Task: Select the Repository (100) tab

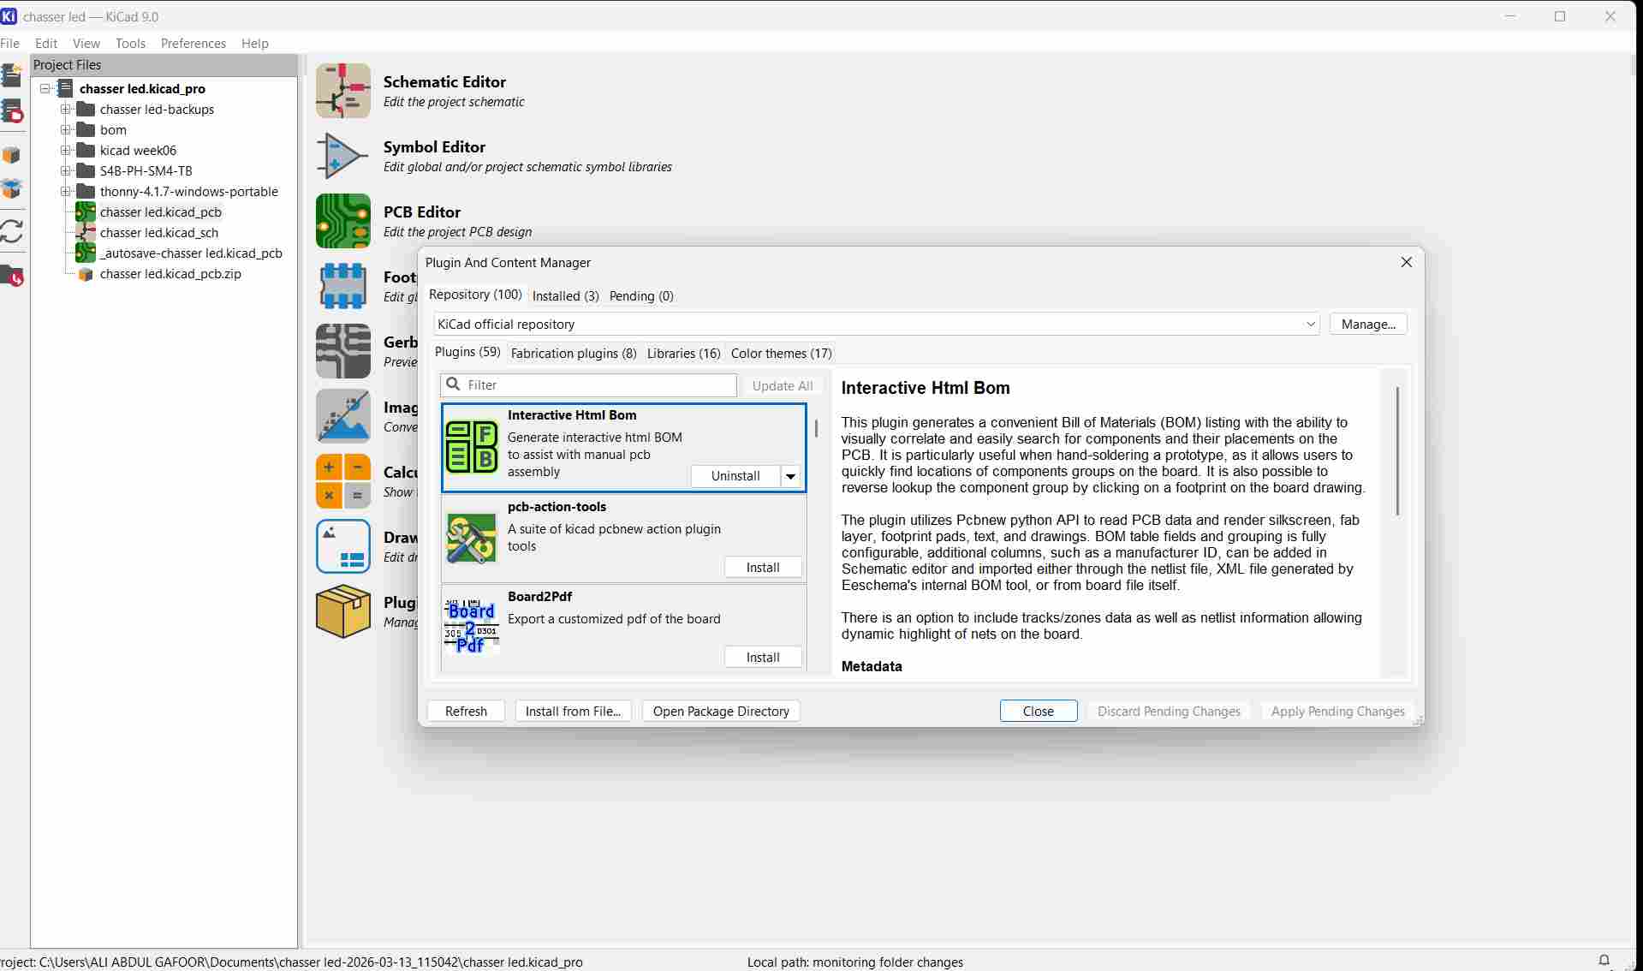Action: (475, 295)
